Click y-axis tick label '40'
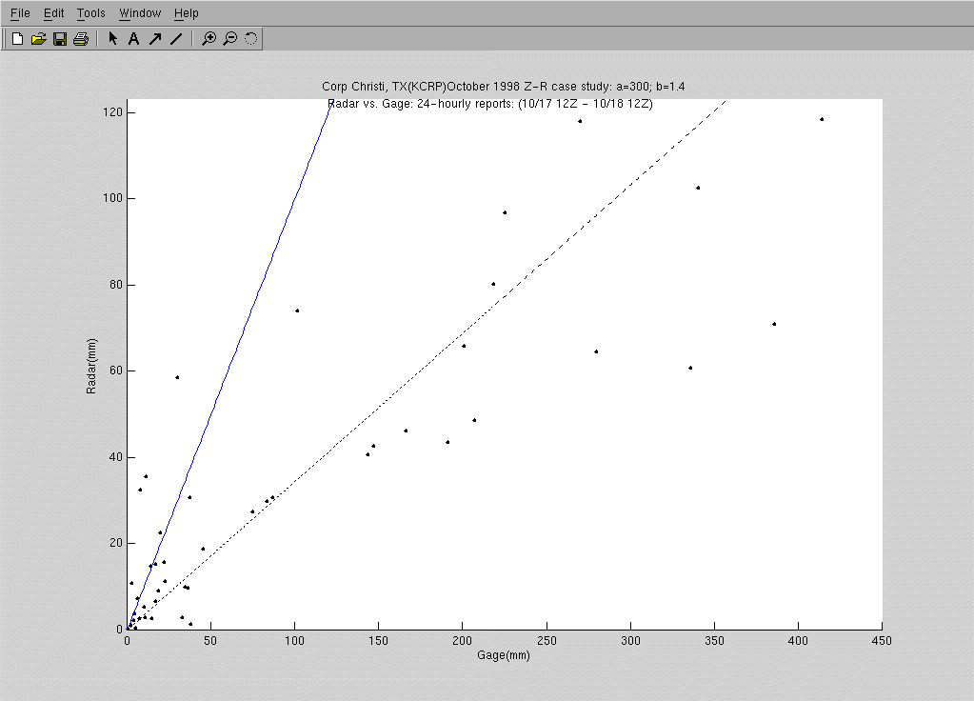 (116, 457)
